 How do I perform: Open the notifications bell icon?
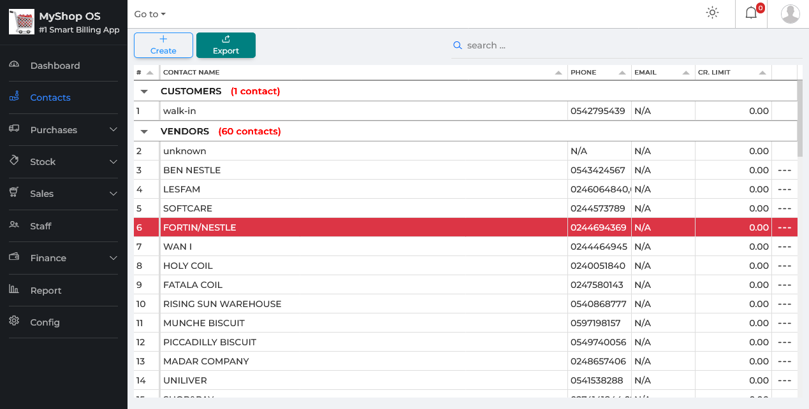click(x=751, y=13)
